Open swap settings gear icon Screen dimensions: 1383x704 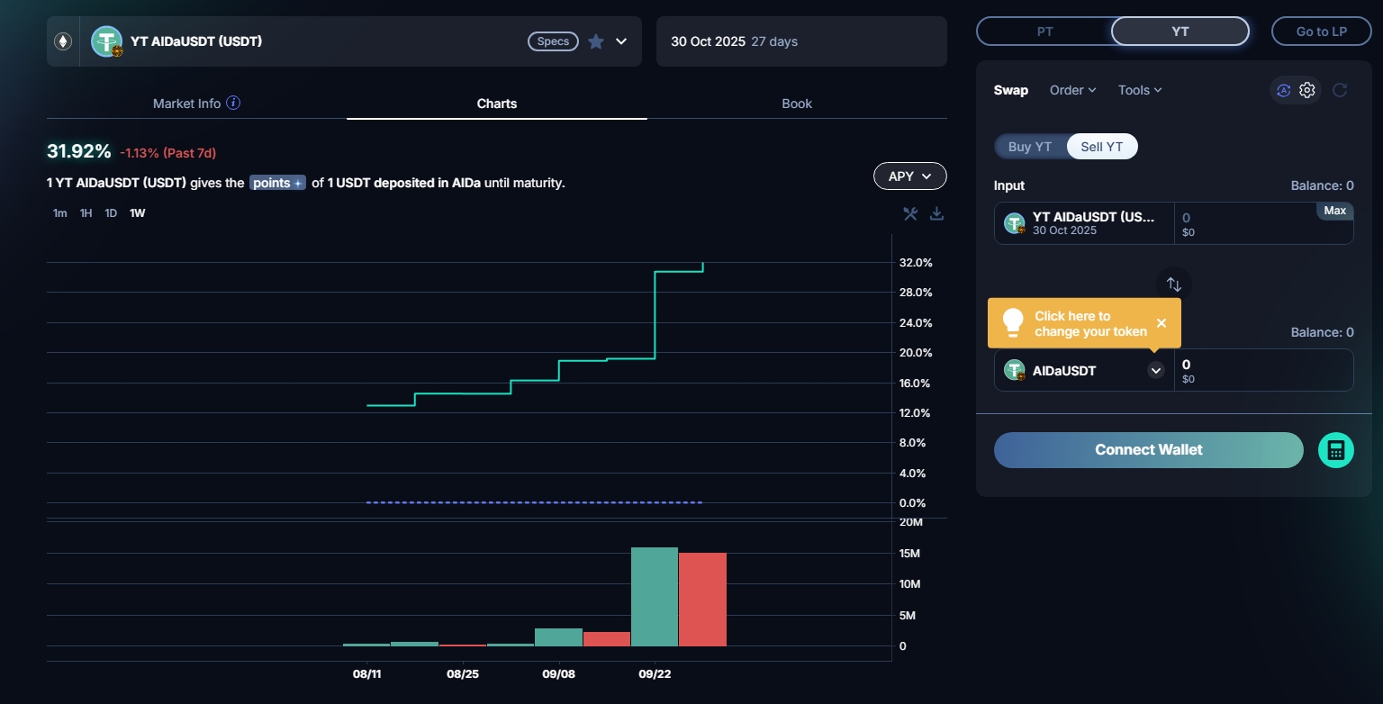pyautogui.click(x=1307, y=90)
